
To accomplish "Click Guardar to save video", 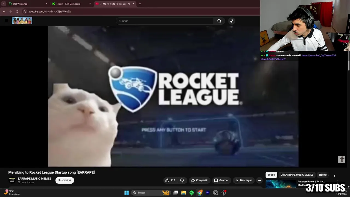I will pyautogui.click(x=221, y=180).
